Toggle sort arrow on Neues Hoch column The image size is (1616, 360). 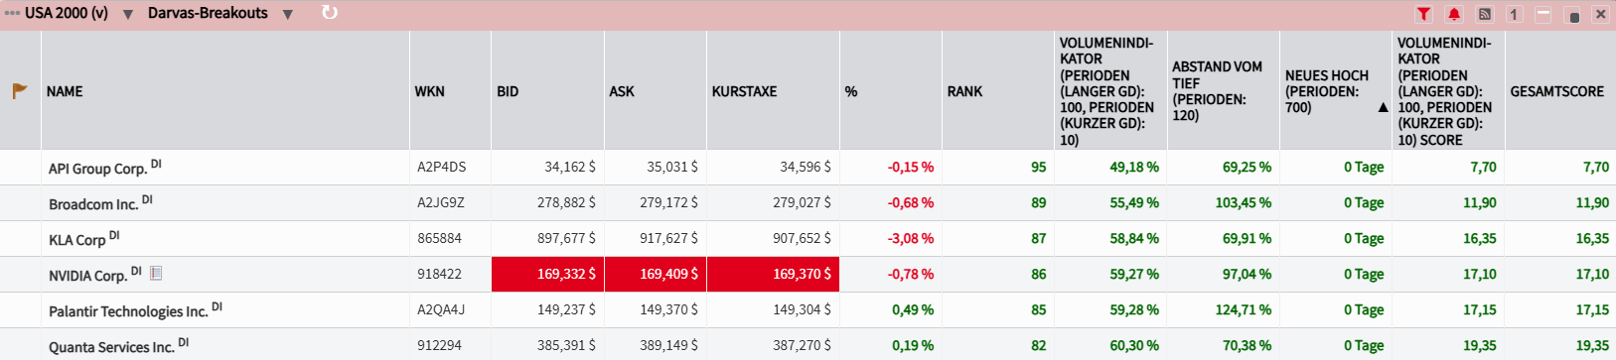1383,107
